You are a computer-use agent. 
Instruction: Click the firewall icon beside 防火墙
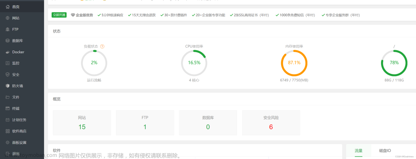[x=7, y=86]
